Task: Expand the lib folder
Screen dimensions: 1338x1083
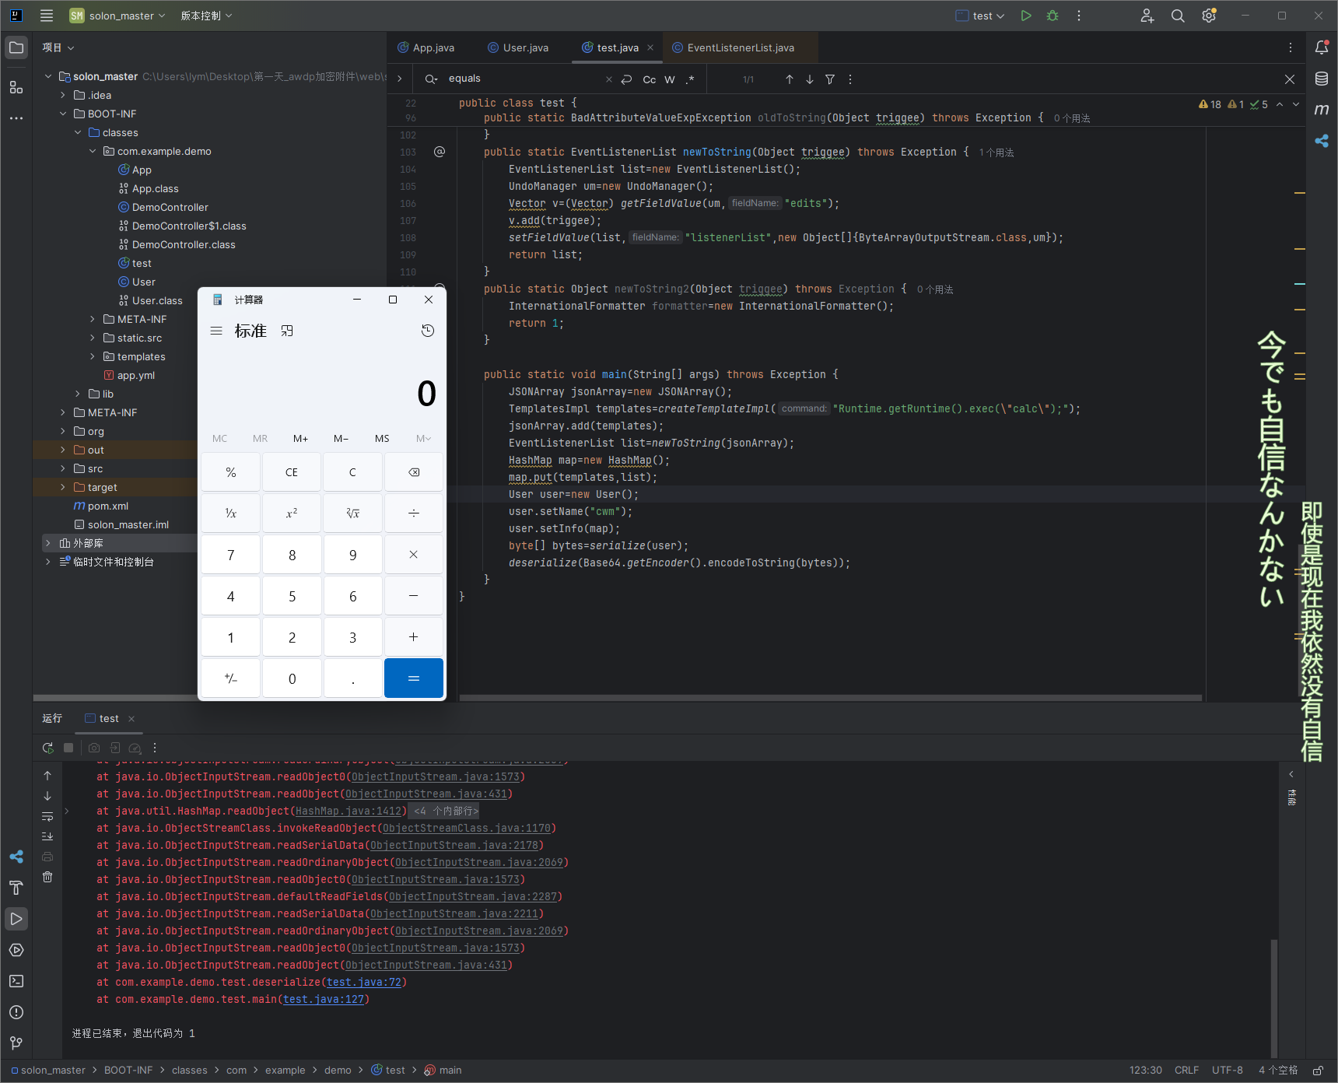Action: click(78, 394)
